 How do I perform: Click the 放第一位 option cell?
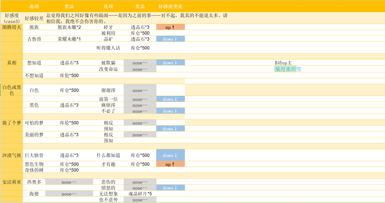tap(108, 99)
